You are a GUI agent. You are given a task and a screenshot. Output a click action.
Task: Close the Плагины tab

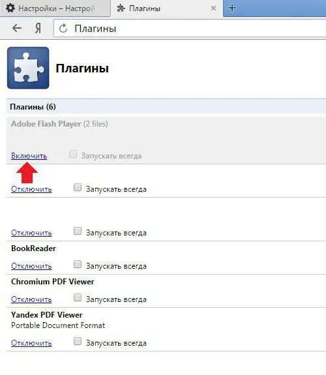point(213,8)
